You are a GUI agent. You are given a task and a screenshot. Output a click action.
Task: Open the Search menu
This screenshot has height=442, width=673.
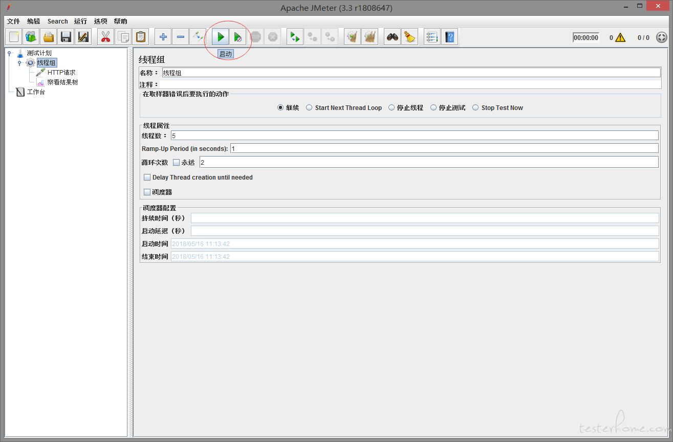58,21
